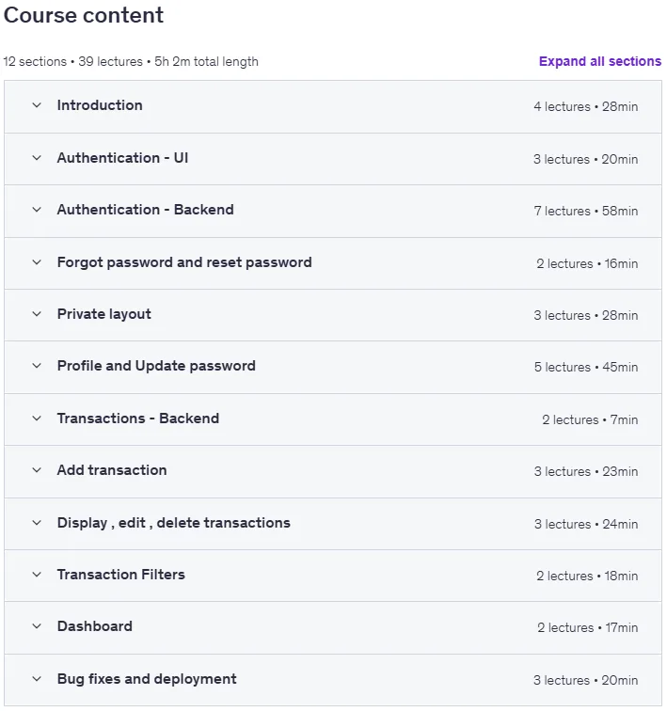This screenshot has height=711, width=667.
Task: Expand the Add transaction chevron
Action: pos(37,470)
